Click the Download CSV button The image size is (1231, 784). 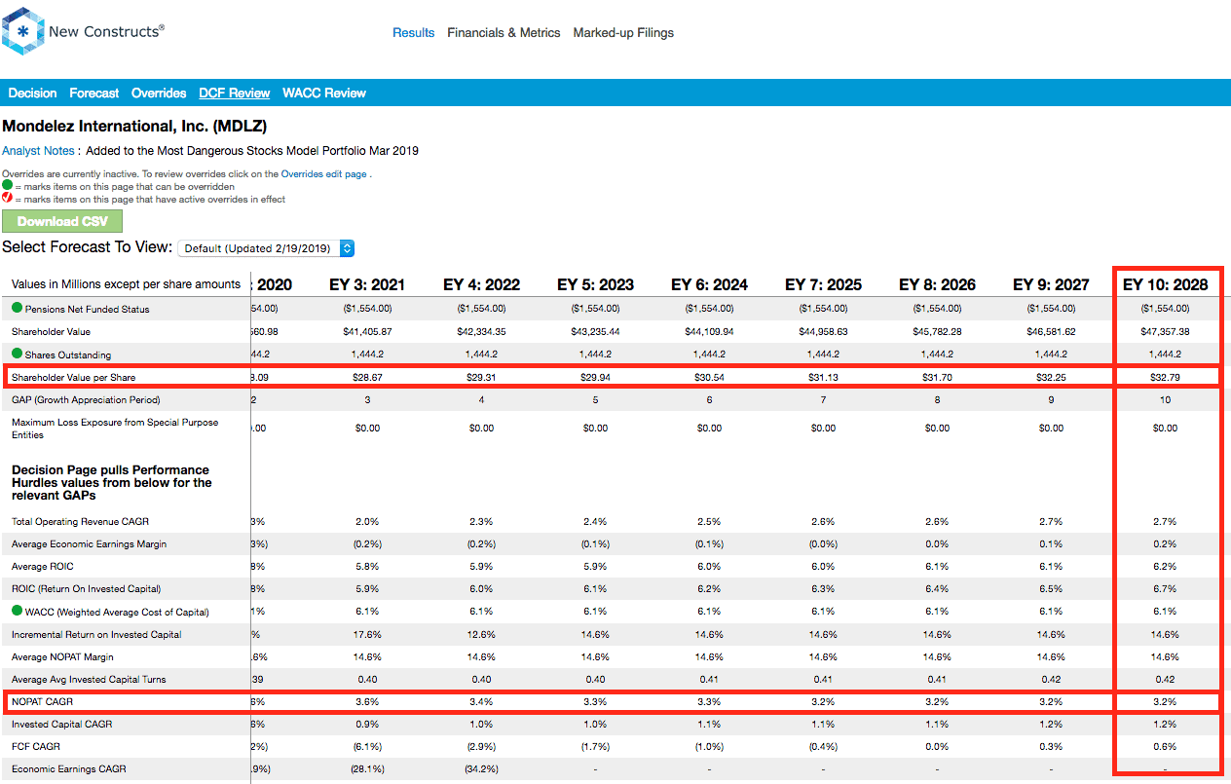pyautogui.click(x=62, y=221)
